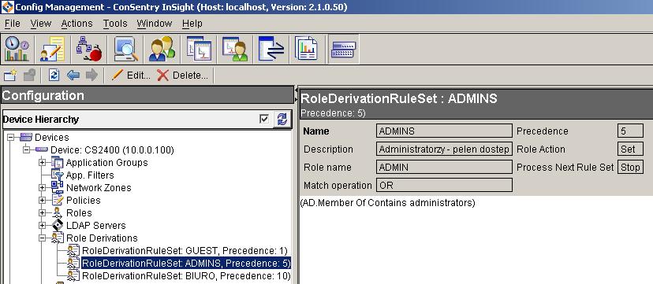
Task: Click the Match operation field OR
Action: tap(444, 185)
